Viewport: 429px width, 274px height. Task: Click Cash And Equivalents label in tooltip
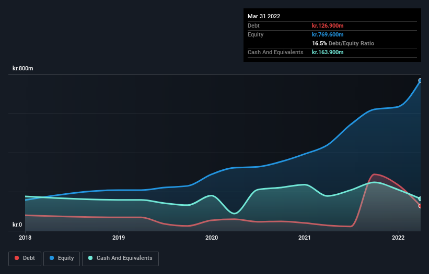(275, 52)
